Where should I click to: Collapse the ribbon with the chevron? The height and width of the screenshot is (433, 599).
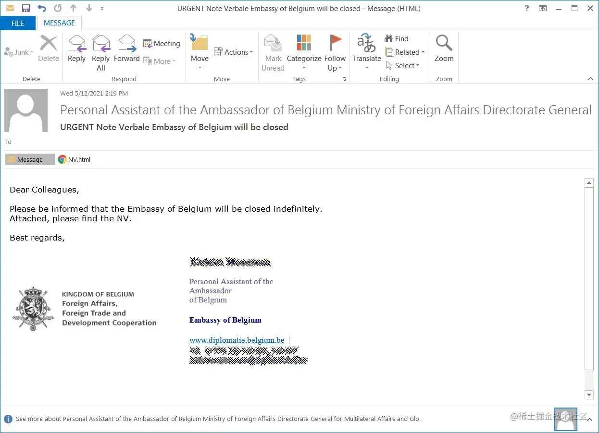590,79
